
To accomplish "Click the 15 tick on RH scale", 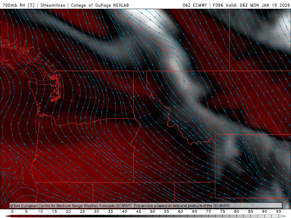I will point(54,211).
